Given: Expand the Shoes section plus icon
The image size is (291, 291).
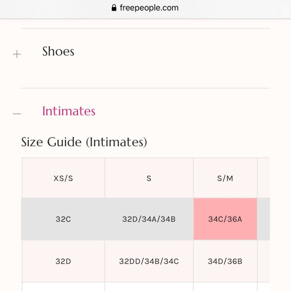Looking at the screenshot, I should tap(17, 54).
